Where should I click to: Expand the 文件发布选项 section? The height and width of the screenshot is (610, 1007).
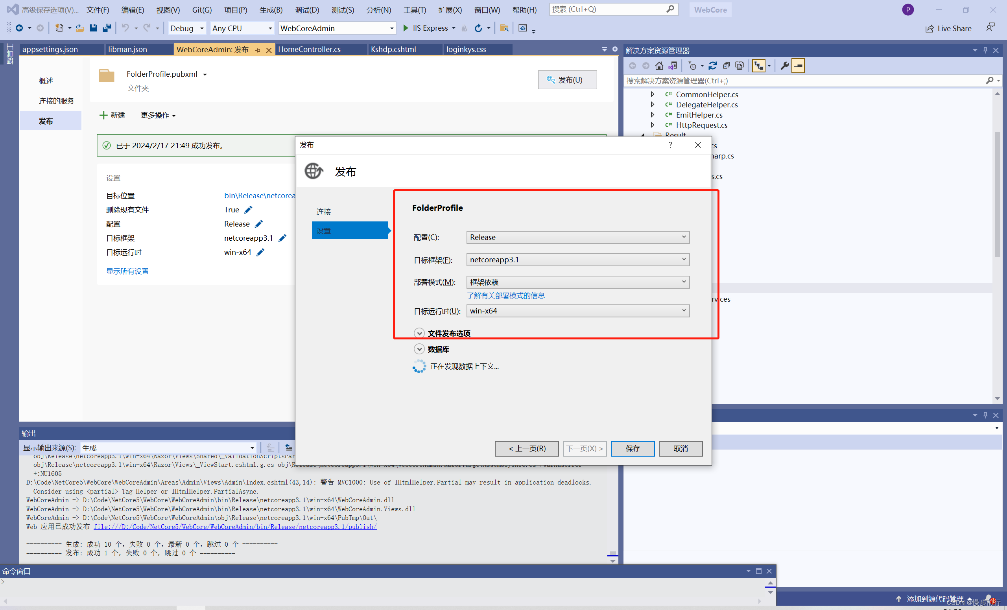[419, 333]
